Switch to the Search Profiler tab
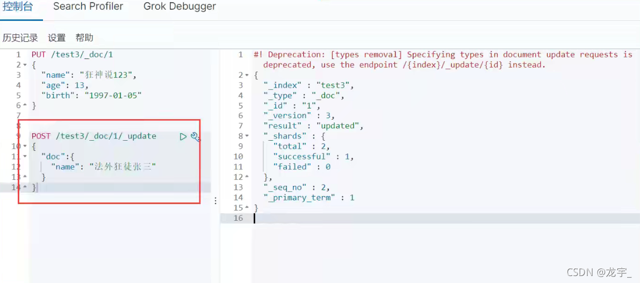This screenshot has height=283, width=640. pos(88,6)
